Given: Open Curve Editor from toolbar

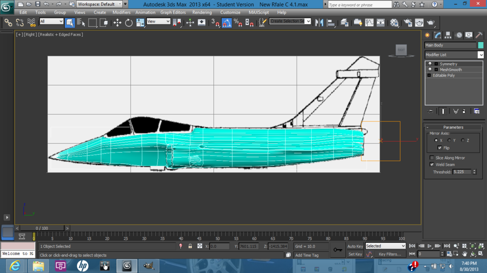Looking at the screenshot, I should (x=369, y=22).
